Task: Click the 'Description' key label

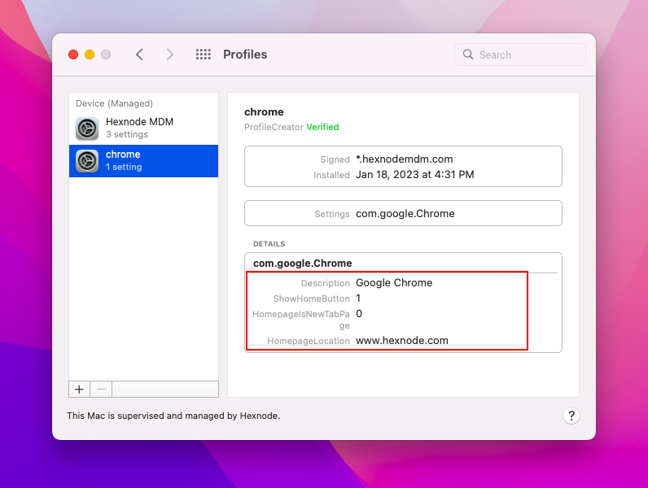Action: (x=326, y=283)
